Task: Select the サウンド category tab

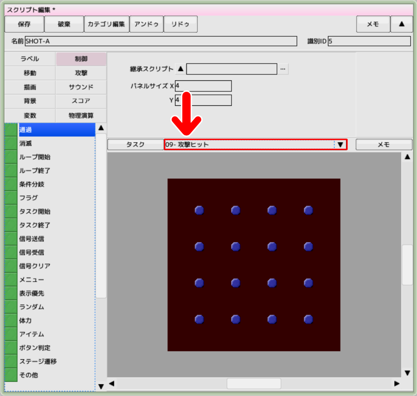Action: click(81, 87)
